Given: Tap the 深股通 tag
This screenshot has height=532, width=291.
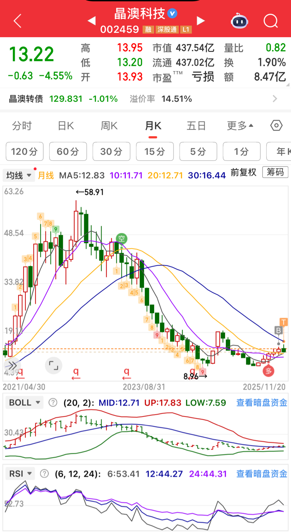Looking at the screenshot, I should click(167, 30).
